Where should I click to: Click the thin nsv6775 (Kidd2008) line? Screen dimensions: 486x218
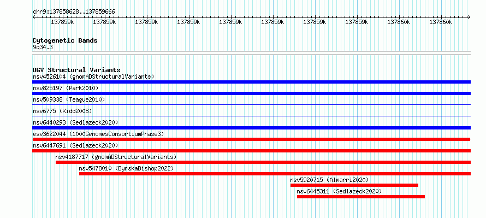251,116
